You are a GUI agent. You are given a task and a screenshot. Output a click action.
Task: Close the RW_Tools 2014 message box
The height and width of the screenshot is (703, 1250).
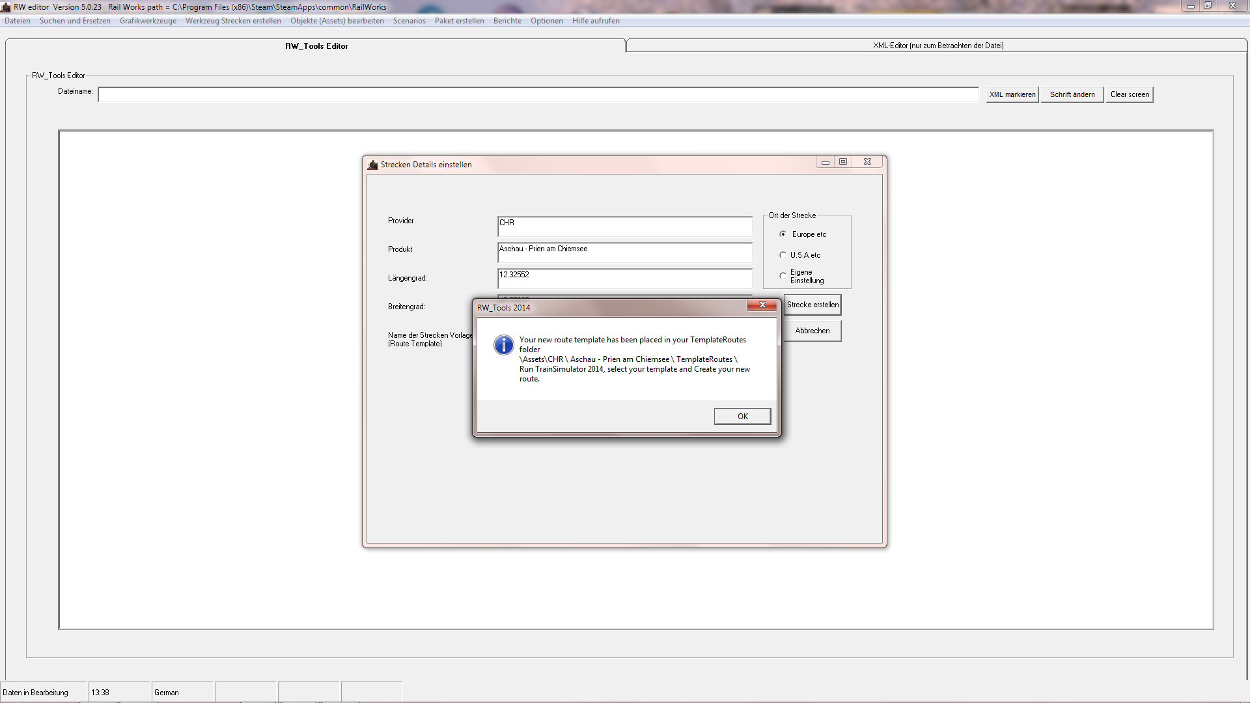(762, 305)
